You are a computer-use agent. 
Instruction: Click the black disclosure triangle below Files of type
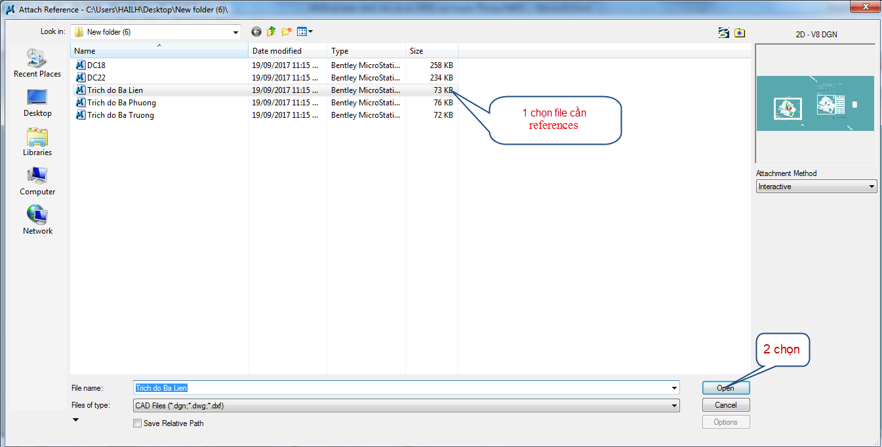pos(75,420)
